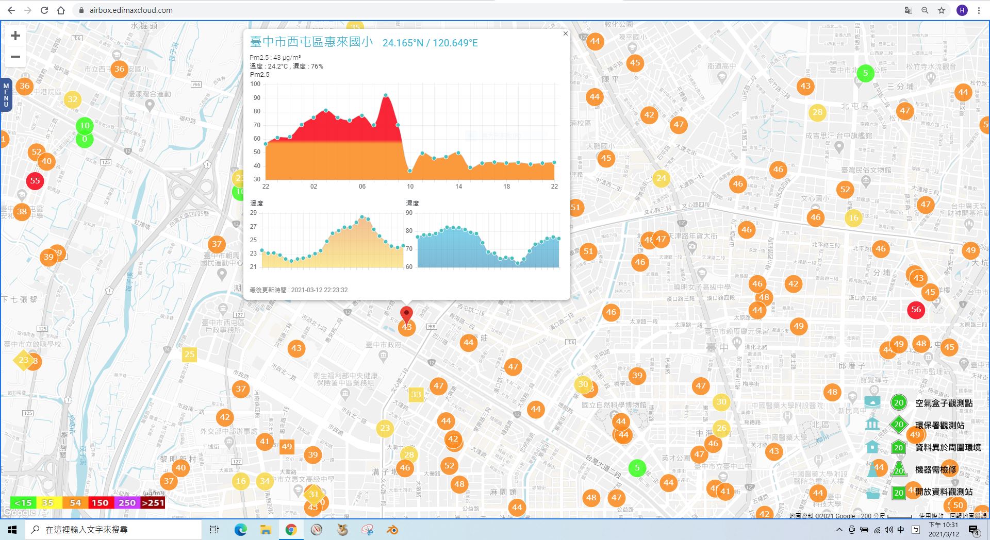The height and width of the screenshot is (540, 990).
Task: Open Blender from the taskbar
Action: [393, 530]
